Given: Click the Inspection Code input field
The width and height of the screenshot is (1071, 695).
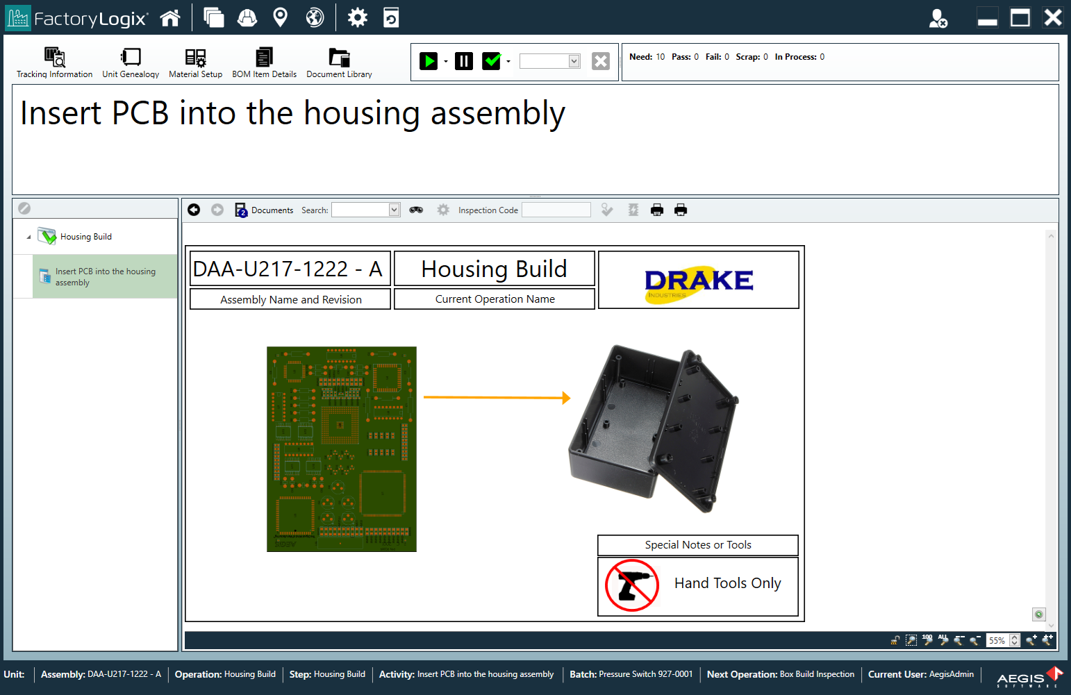Looking at the screenshot, I should (556, 210).
